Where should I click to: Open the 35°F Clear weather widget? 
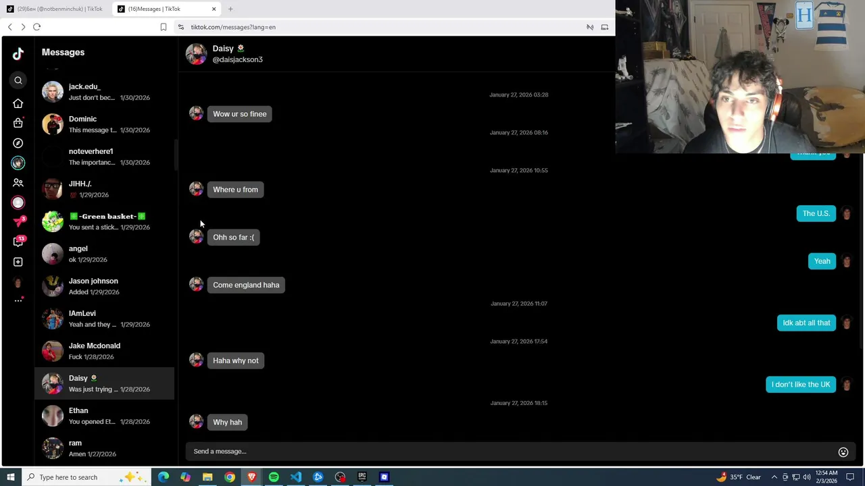[x=739, y=477]
